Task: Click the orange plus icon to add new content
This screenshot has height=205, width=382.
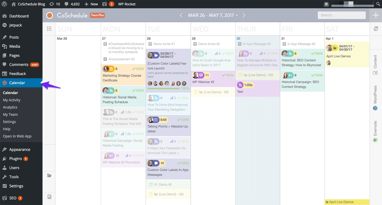Action: click(x=376, y=15)
